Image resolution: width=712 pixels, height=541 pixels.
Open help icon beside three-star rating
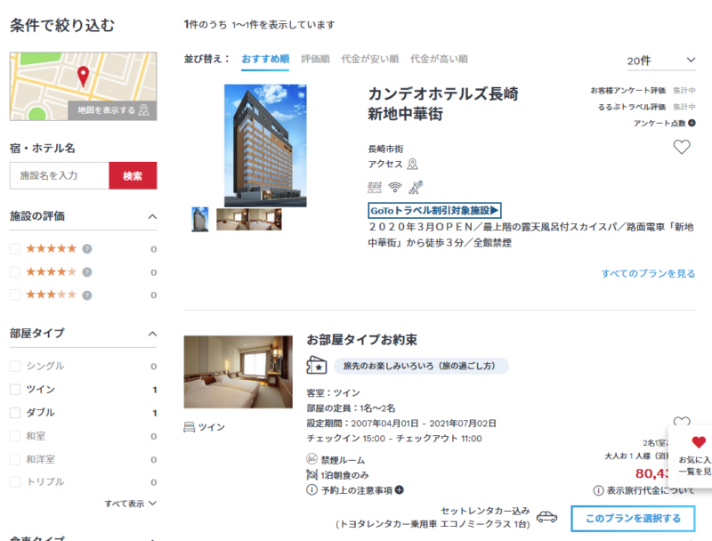point(87,295)
